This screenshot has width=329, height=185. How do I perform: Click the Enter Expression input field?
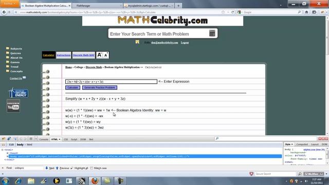coord(111,81)
